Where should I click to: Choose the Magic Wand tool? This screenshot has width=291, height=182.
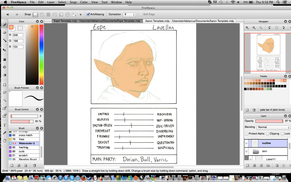[5, 100]
